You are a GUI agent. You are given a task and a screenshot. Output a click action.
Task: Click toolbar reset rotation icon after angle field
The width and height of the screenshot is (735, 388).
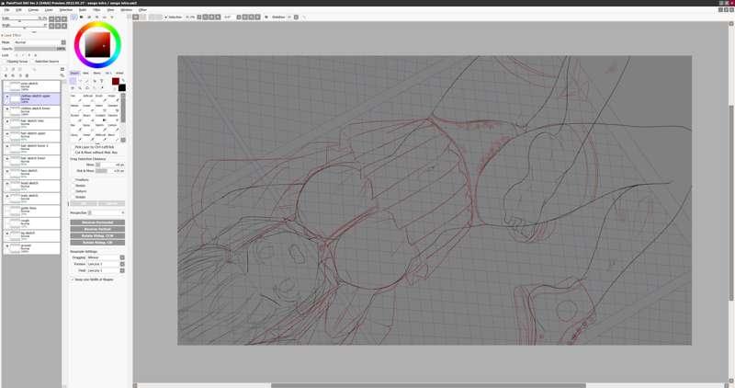[257, 17]
